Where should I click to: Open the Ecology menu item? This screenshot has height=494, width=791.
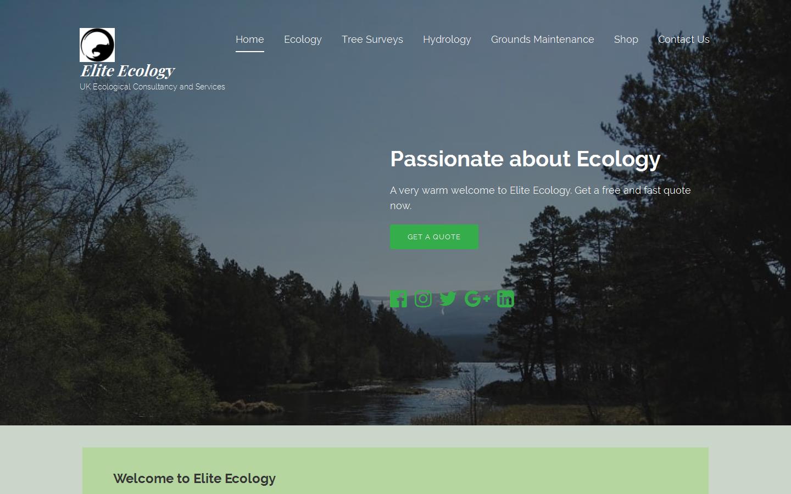pos(303,40)
